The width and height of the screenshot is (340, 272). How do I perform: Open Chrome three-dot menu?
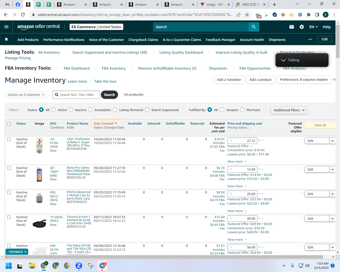[334, 15]
